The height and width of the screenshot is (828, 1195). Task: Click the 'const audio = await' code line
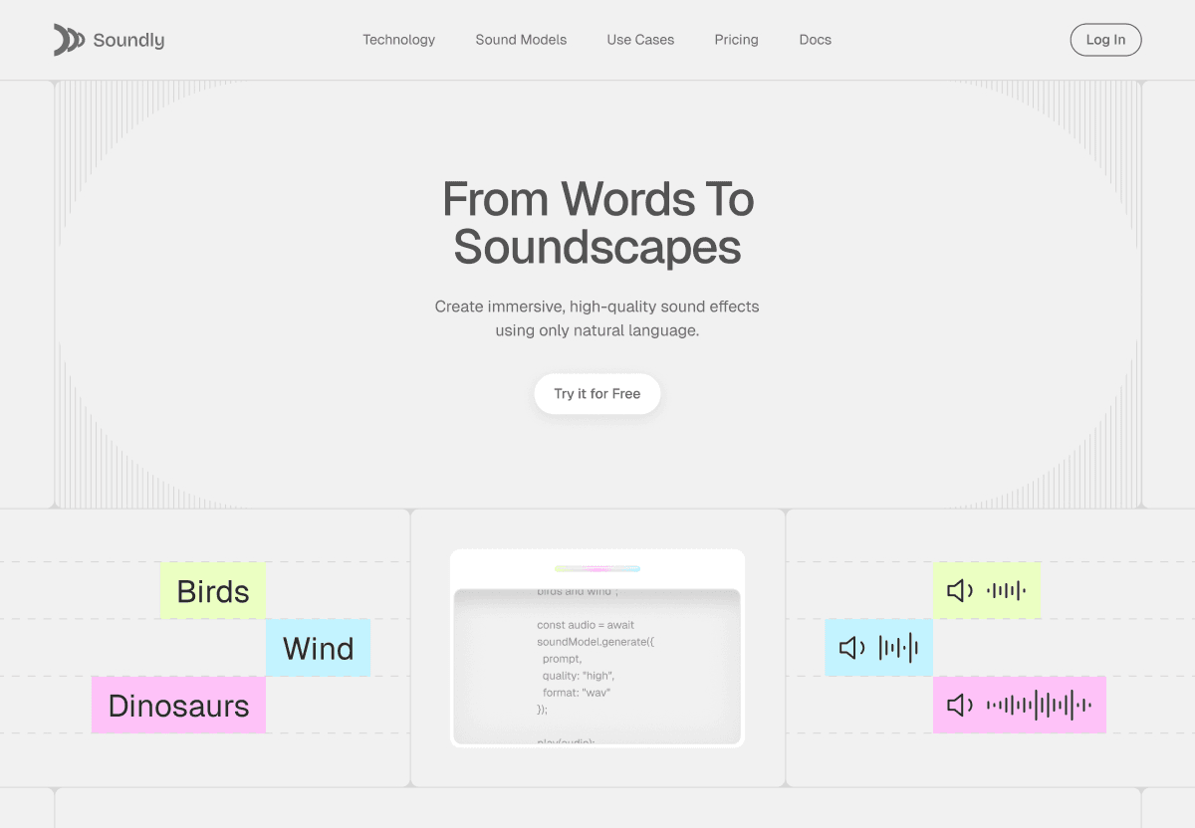586,625
